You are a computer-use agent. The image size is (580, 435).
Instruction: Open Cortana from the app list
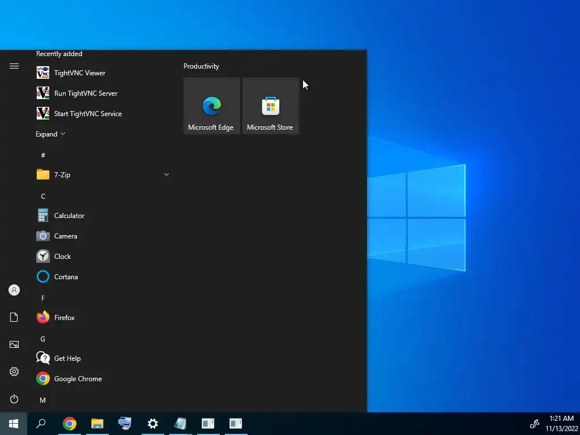pyautogui.click(x=103, y=276)
